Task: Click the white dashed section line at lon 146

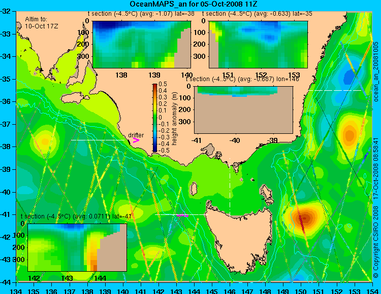Action: (230, 187)
